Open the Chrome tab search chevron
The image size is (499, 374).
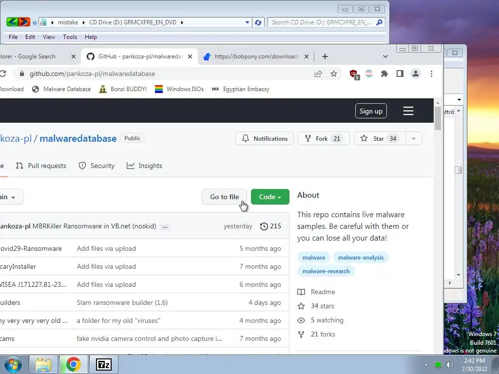(x=385, y=56)
